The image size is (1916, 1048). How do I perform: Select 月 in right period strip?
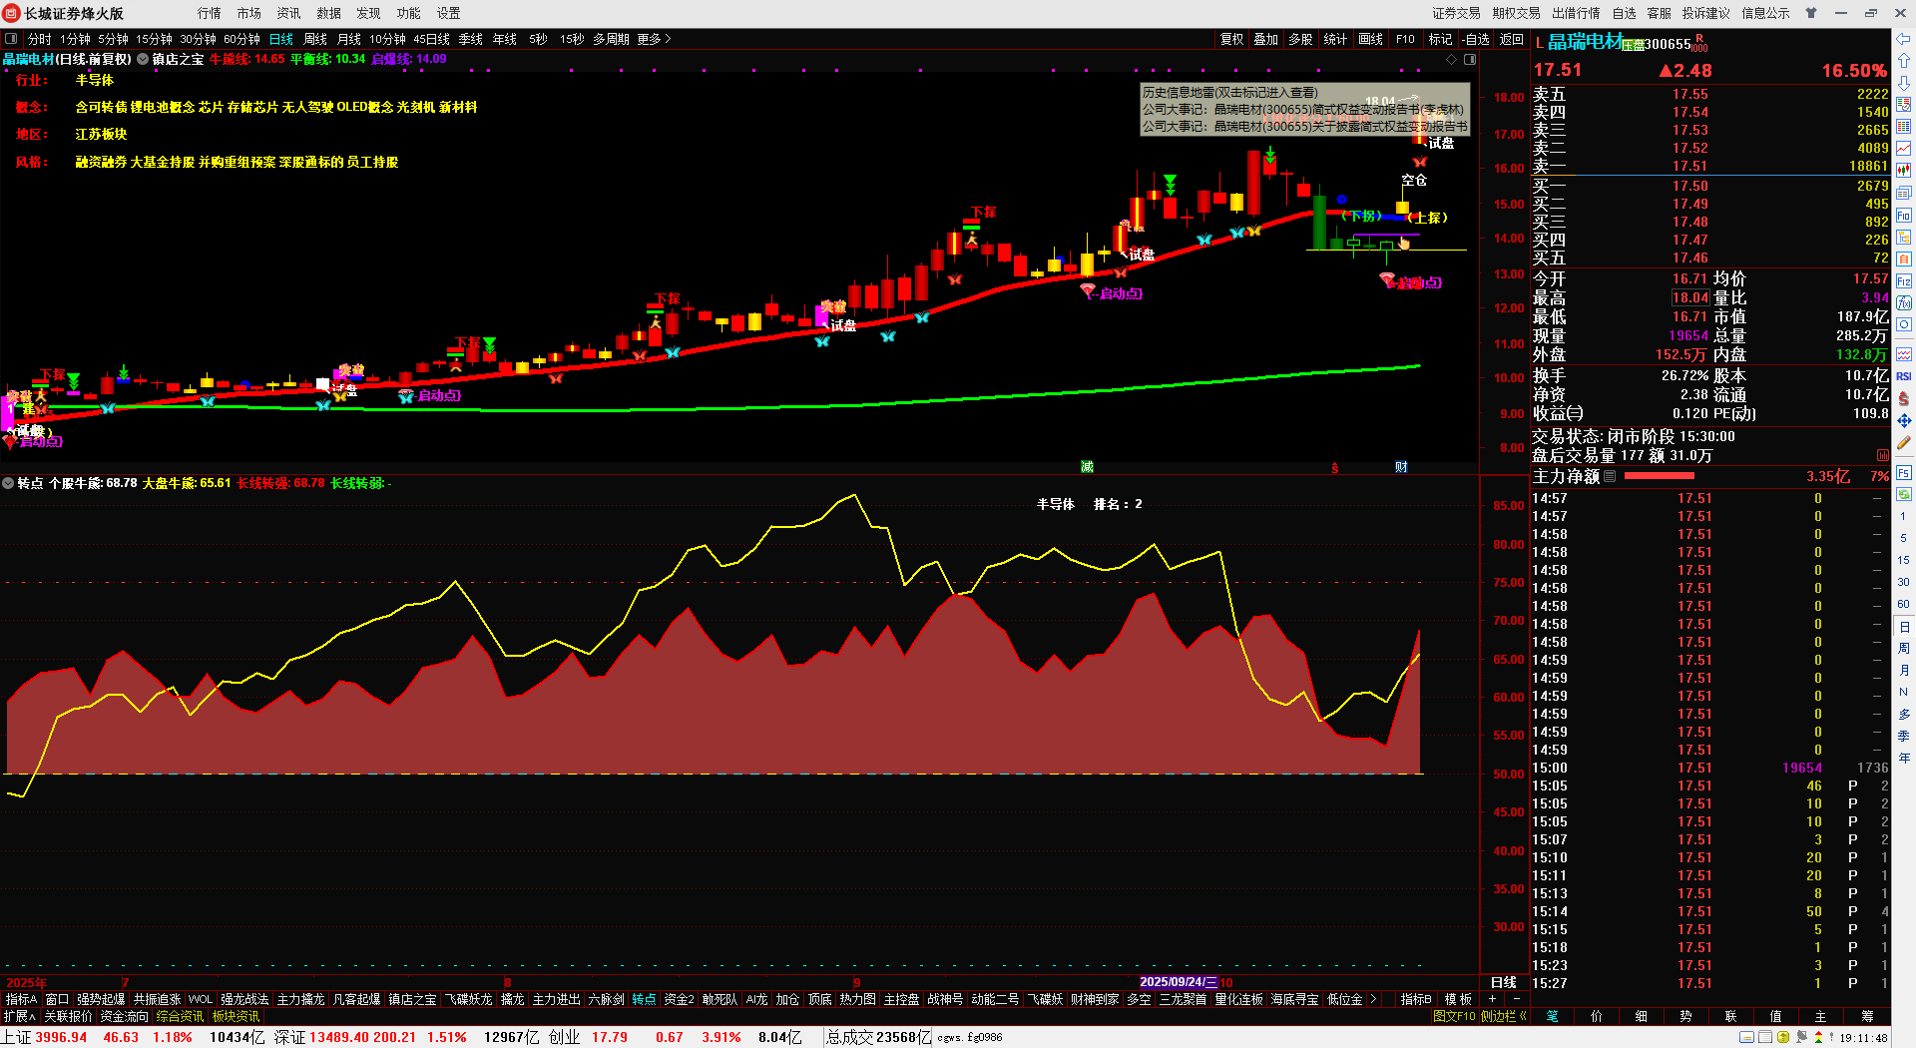(1904, 671)
